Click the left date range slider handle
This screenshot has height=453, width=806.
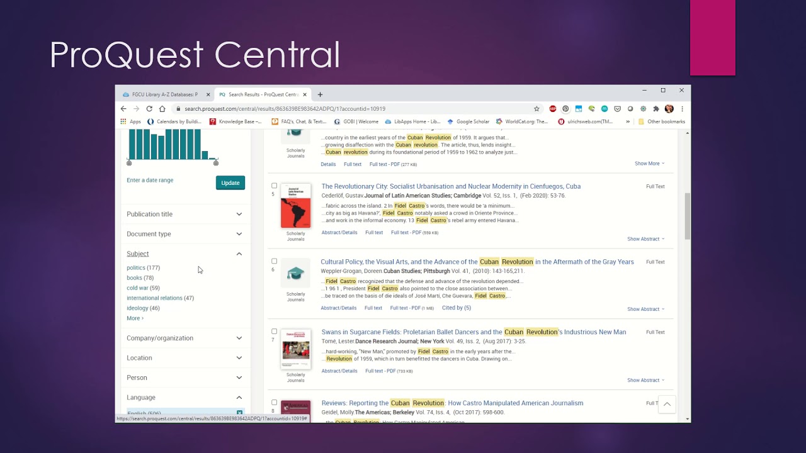pos(129,163)
